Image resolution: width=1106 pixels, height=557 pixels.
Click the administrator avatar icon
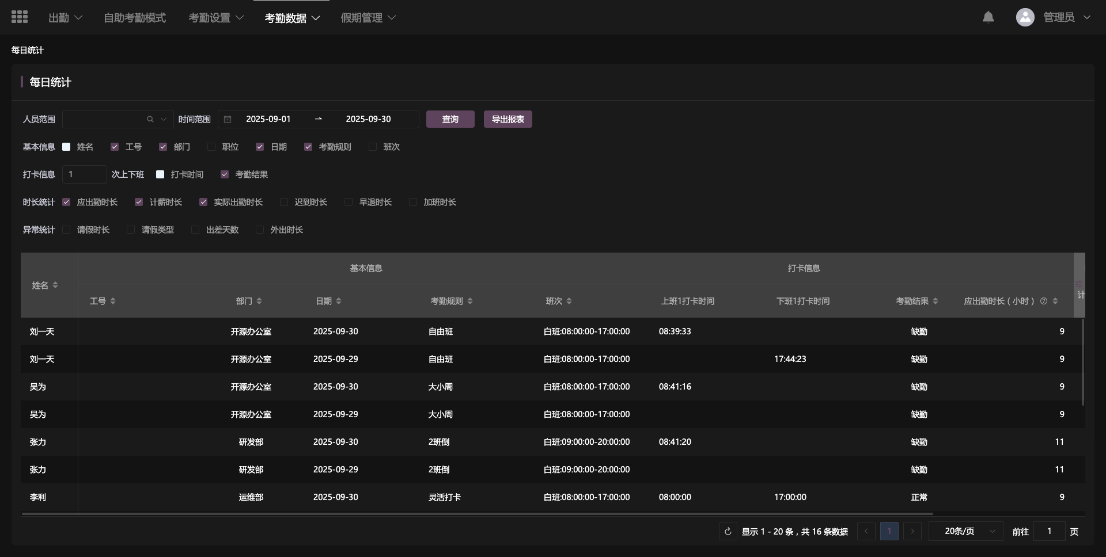[1025, 17]
